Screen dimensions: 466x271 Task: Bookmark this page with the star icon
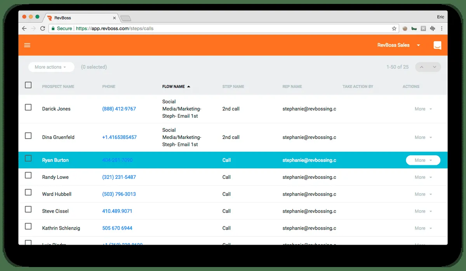394,28
